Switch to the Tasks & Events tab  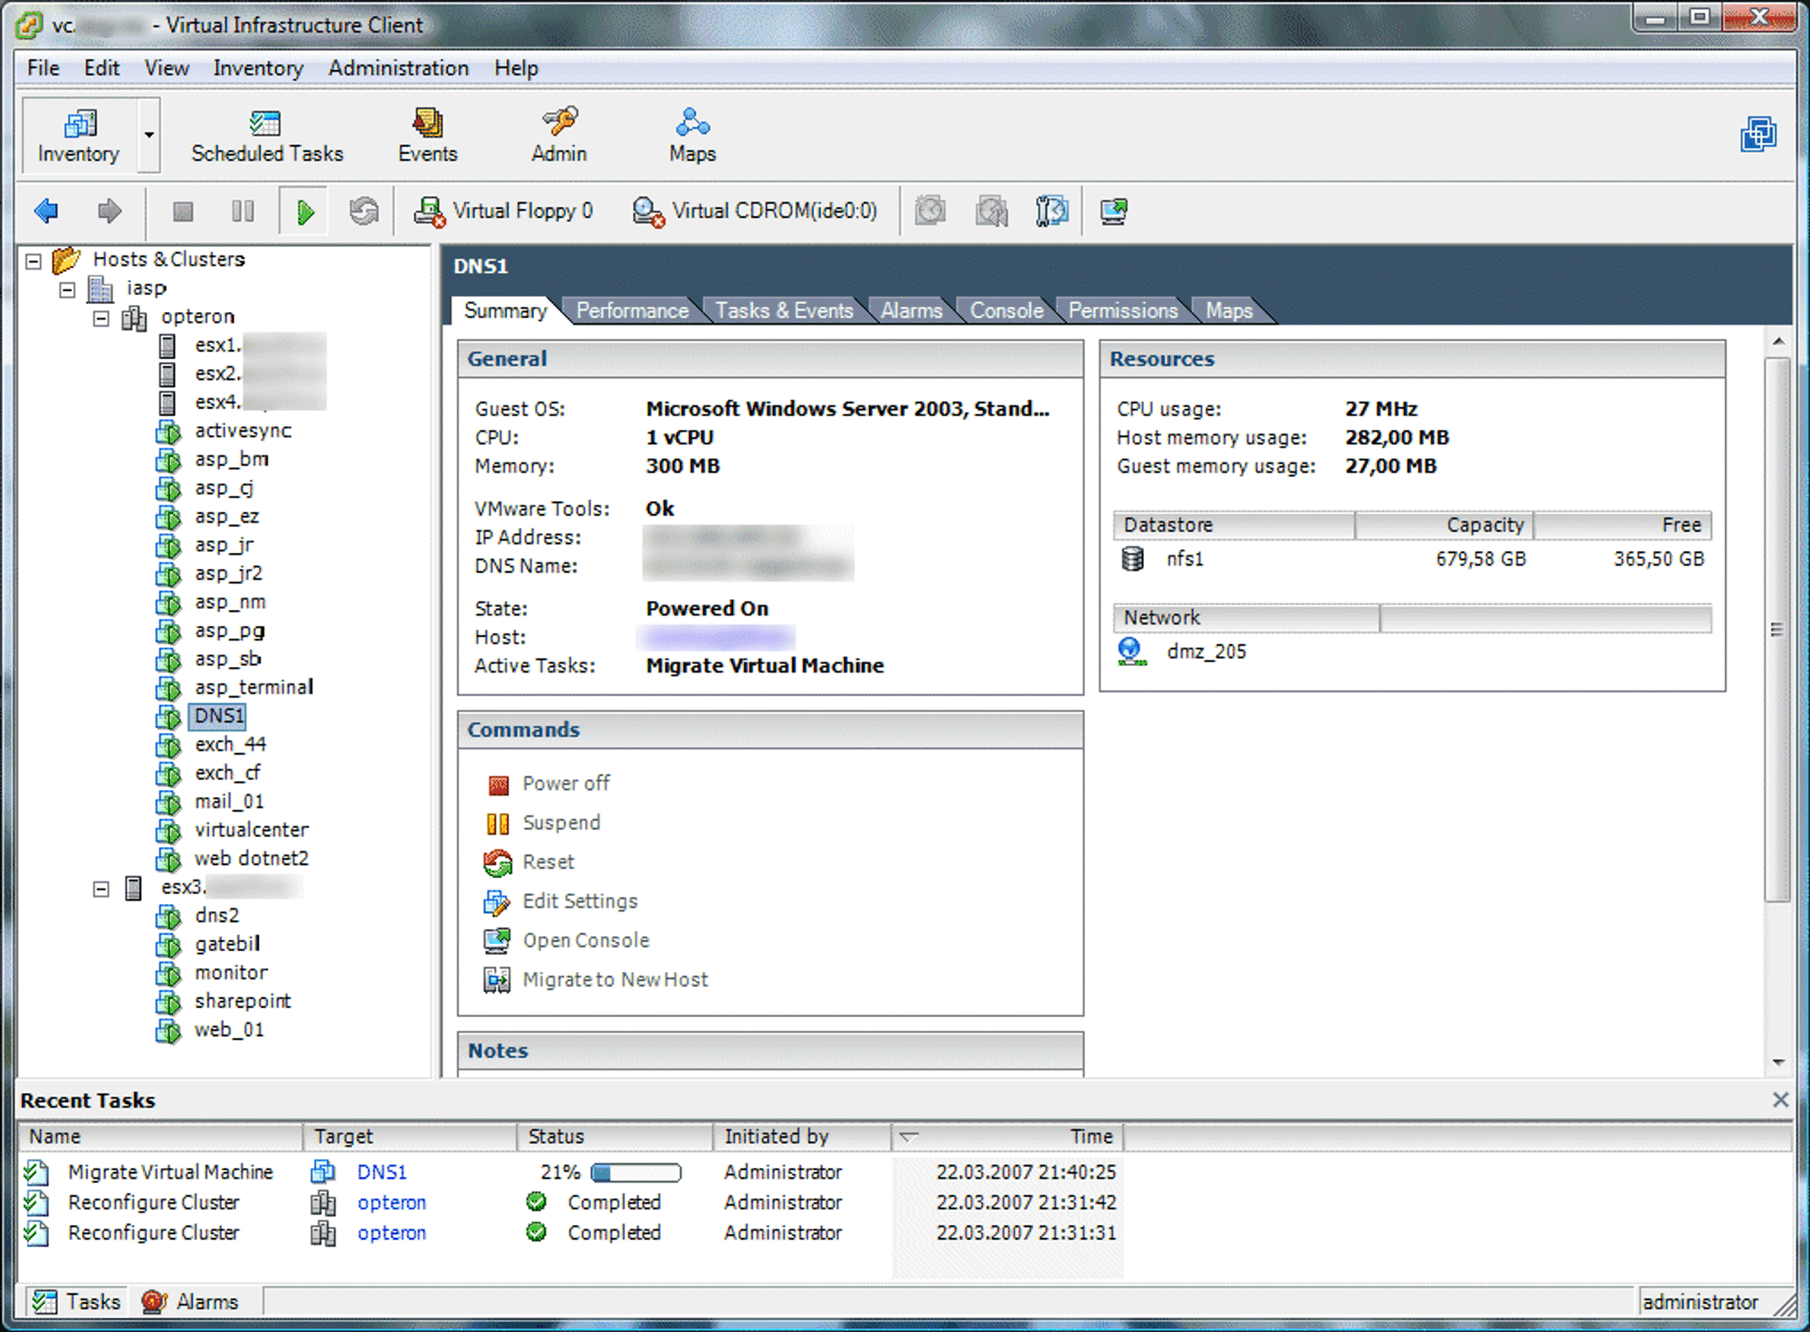point(784,310)
